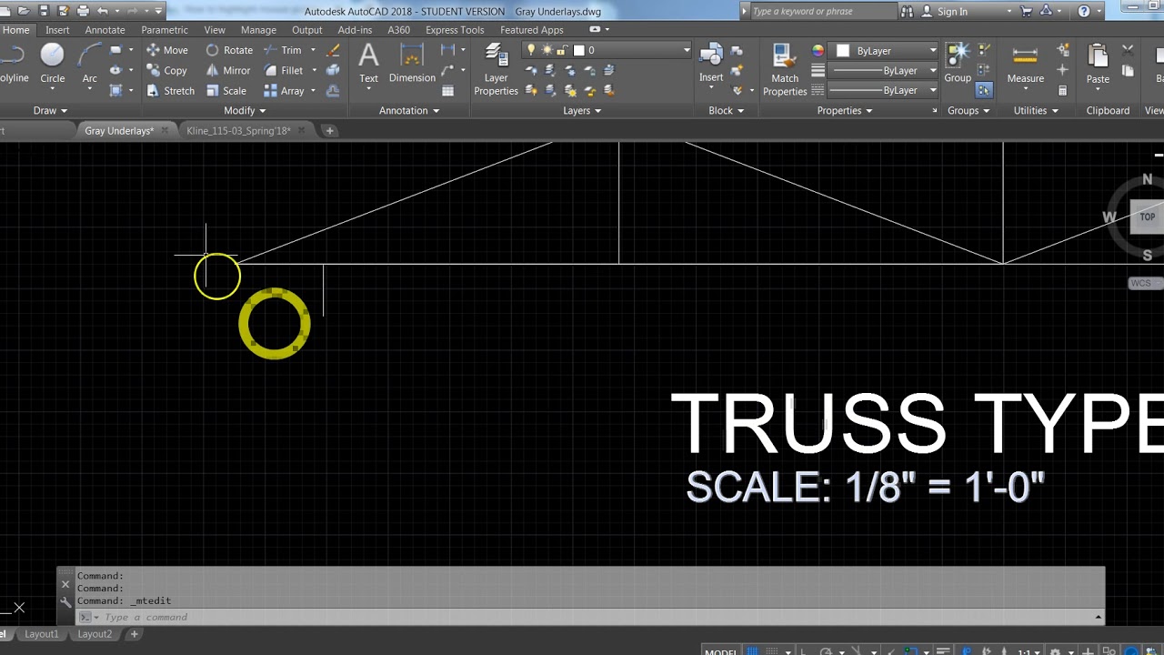Switch to the Layout1 tab
The height and width of the screenshot is (655, 1164).
[x=41, y=634]
